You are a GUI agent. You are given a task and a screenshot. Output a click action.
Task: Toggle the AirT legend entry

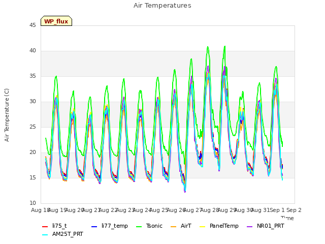(181, 226)
